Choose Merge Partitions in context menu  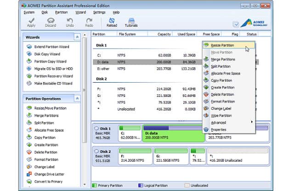[229, 59]
